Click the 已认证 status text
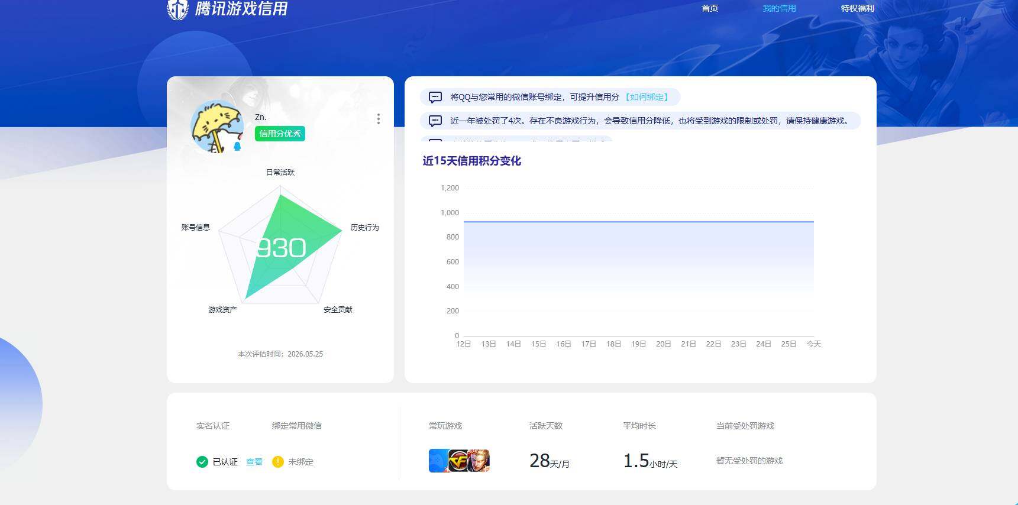Screen dimensions: 1018x505 click(225, 462)
